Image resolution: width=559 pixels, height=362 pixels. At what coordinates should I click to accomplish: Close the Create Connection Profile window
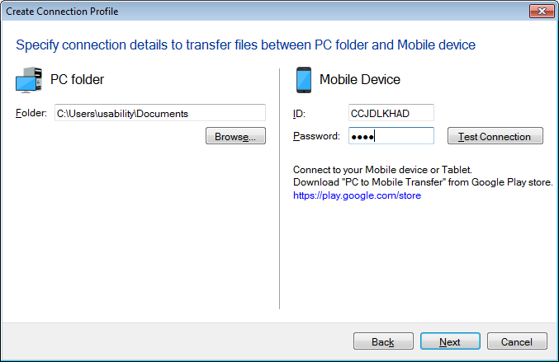(541, 12)
